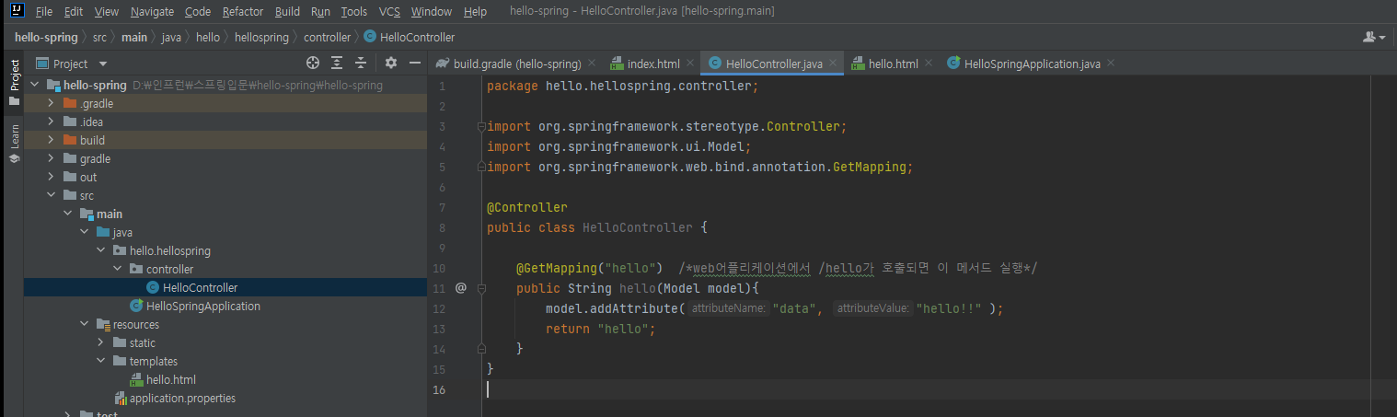Collapse the src folder
Viewport: 1397px width, 417px height.
pyautogui.click(x=52, y=195)
